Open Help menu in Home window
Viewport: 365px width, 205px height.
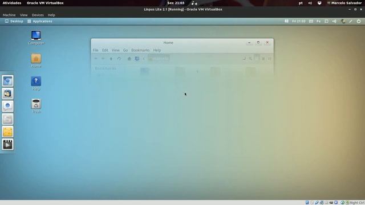coord(157,50)
